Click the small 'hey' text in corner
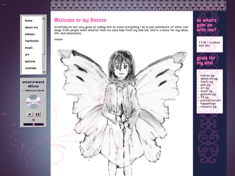The height and width of the screenshot is (176, 235). point(3,4)
